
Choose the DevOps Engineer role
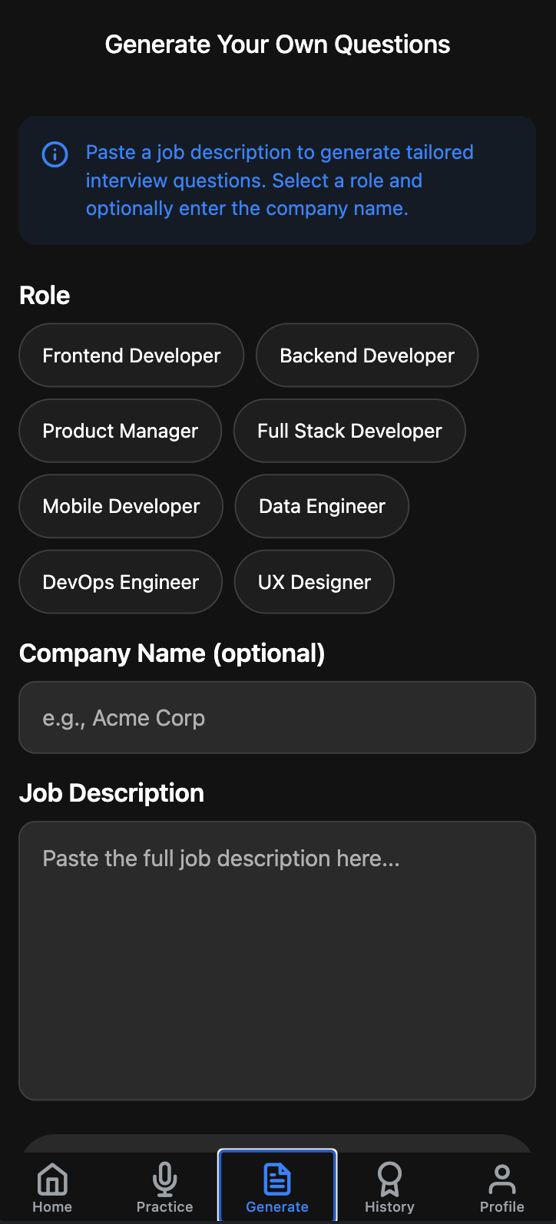(121, 582)
